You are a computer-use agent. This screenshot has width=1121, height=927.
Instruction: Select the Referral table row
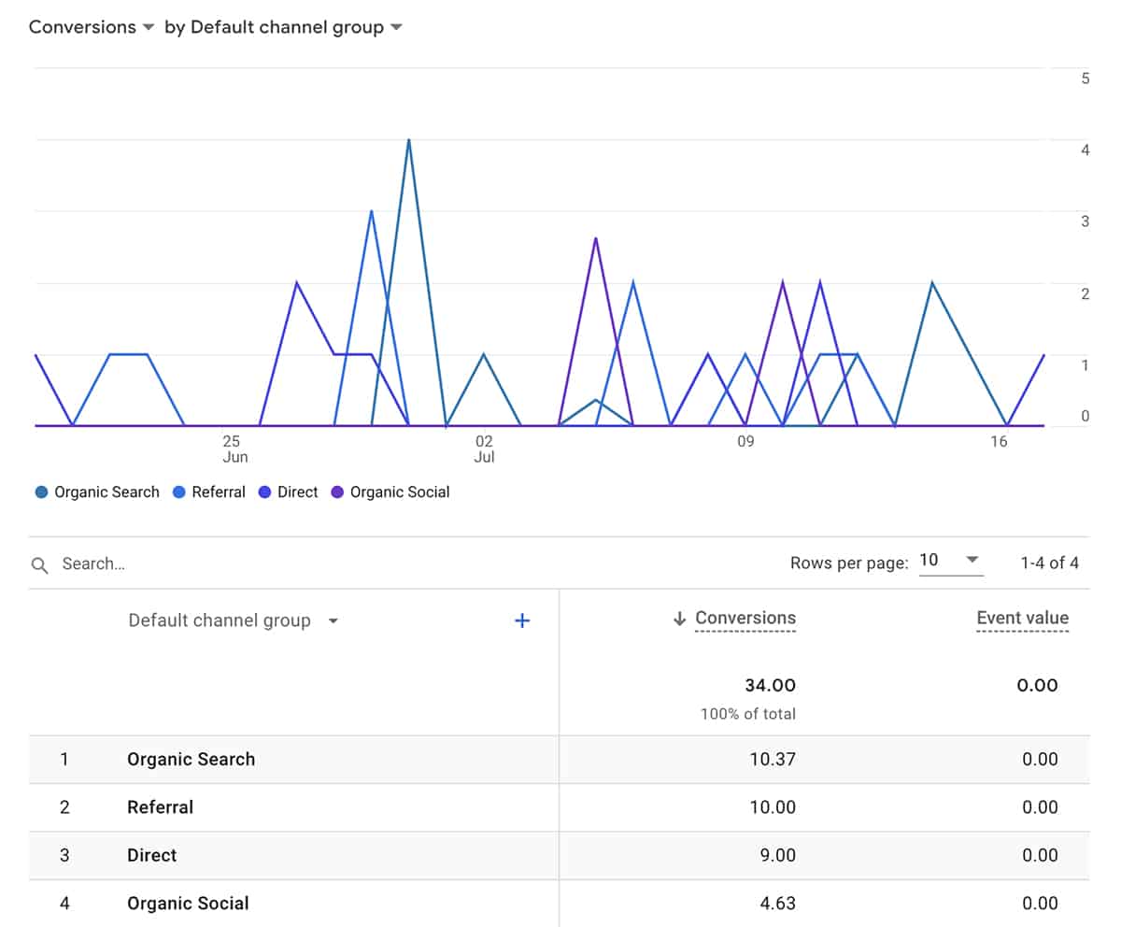point(160,807)
